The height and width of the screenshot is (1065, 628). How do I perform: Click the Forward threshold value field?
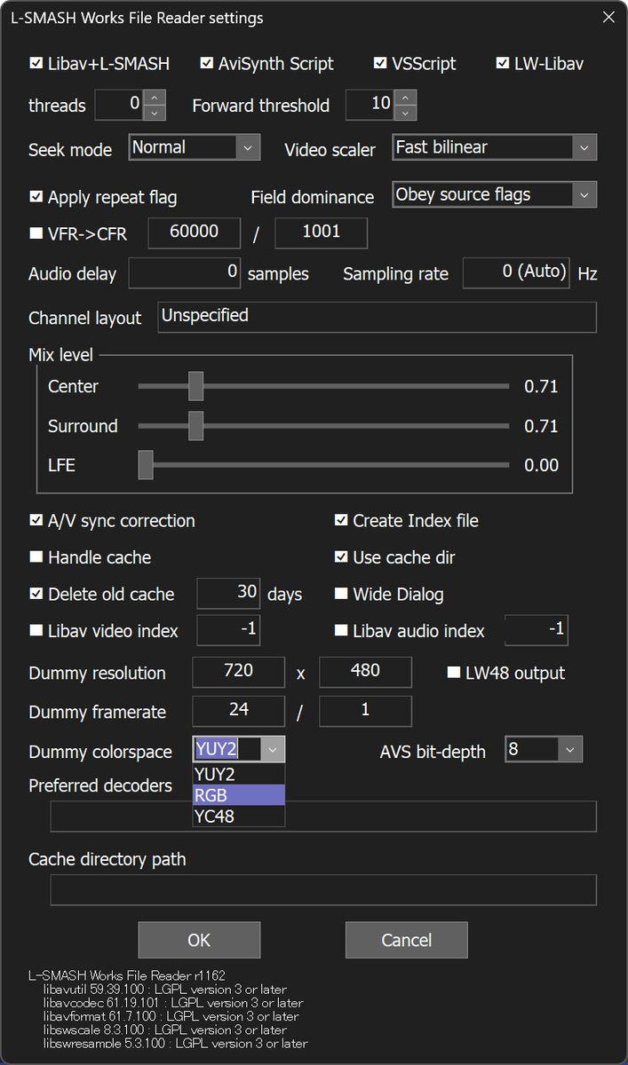pos(370,105)
